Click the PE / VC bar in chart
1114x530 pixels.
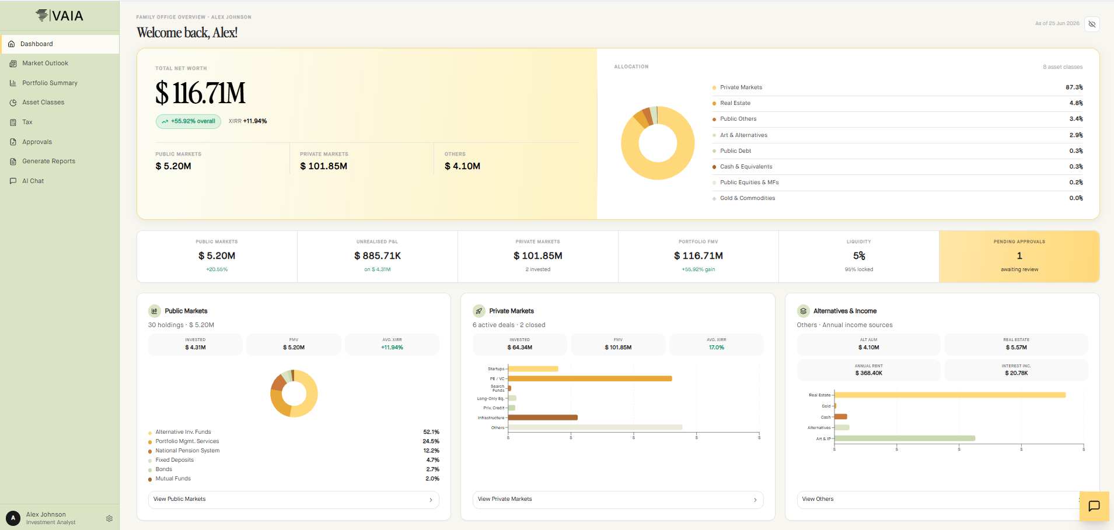point(590,378)
